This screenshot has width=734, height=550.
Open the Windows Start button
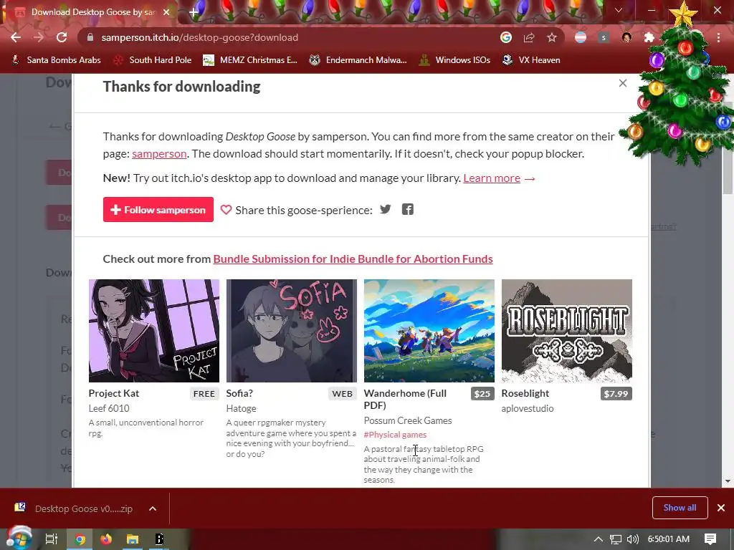tap(19, 539)
